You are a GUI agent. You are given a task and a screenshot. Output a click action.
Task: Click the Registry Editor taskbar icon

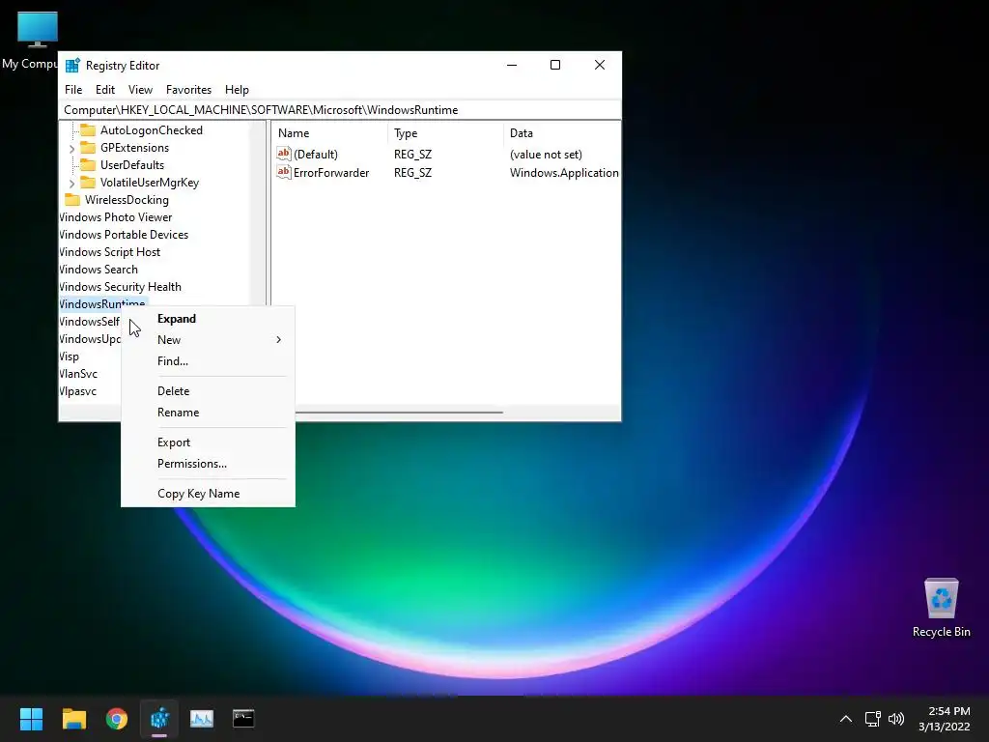pyautogui.click(x=159, y=718)
